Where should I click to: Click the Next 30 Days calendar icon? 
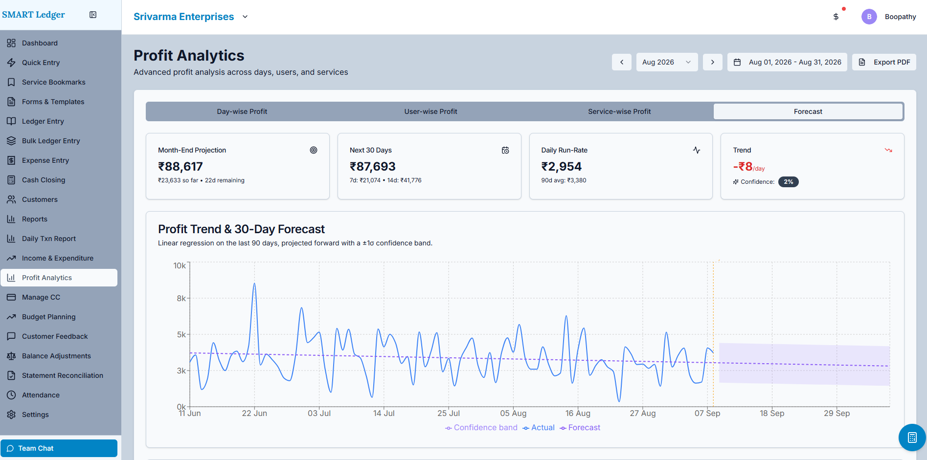[x=505, y=150]
